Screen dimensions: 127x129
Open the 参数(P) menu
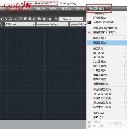click(x=53, y=9)
